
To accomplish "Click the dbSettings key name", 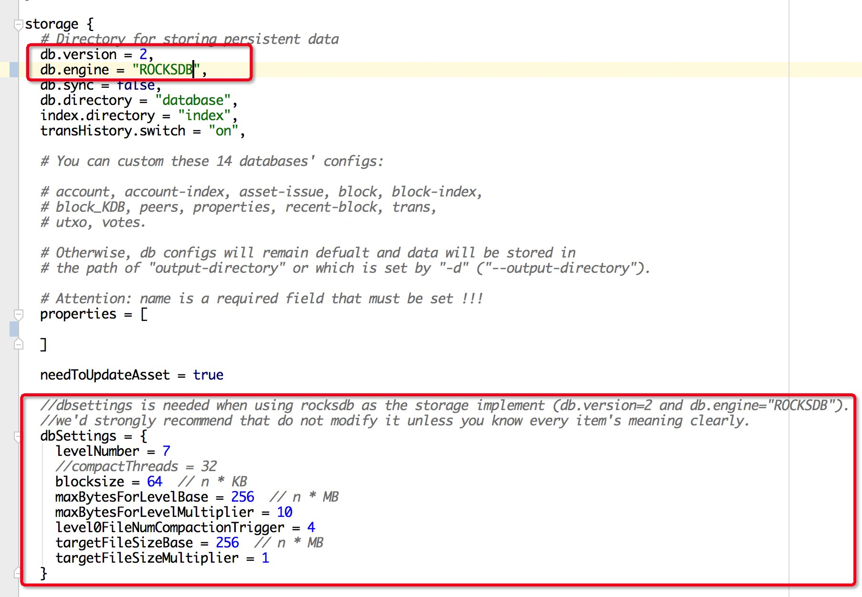I will point(78,436).
